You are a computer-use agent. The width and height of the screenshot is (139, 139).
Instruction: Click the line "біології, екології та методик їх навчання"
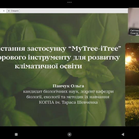click(68, 97)
